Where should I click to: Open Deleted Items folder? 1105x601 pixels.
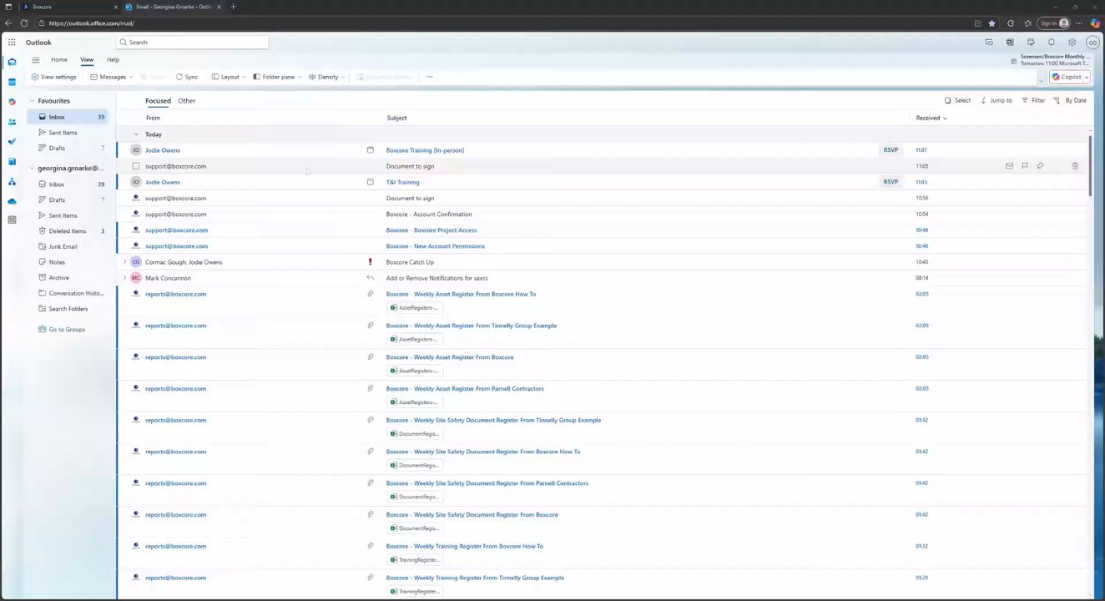67,231
